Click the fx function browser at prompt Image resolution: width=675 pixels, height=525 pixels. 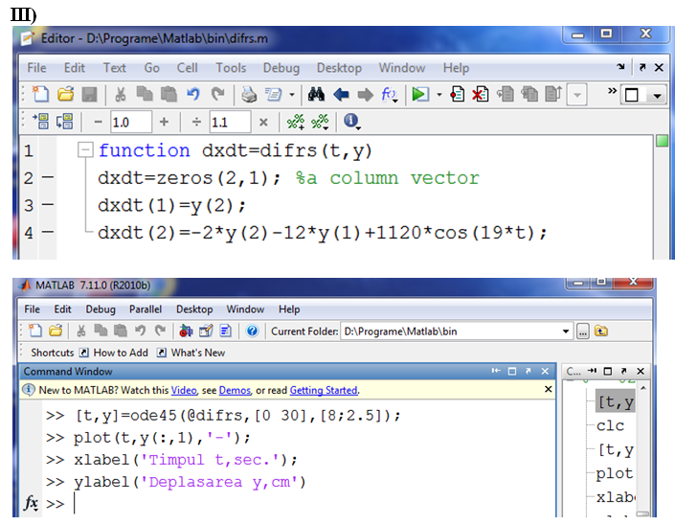[31, 503]
